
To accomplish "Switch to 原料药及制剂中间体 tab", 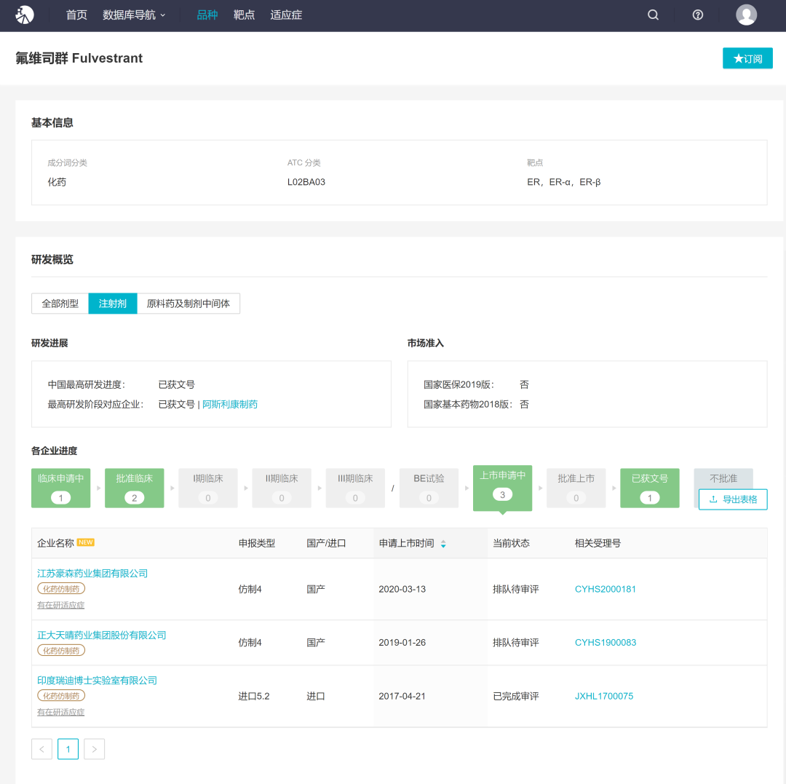I will 188,304.
